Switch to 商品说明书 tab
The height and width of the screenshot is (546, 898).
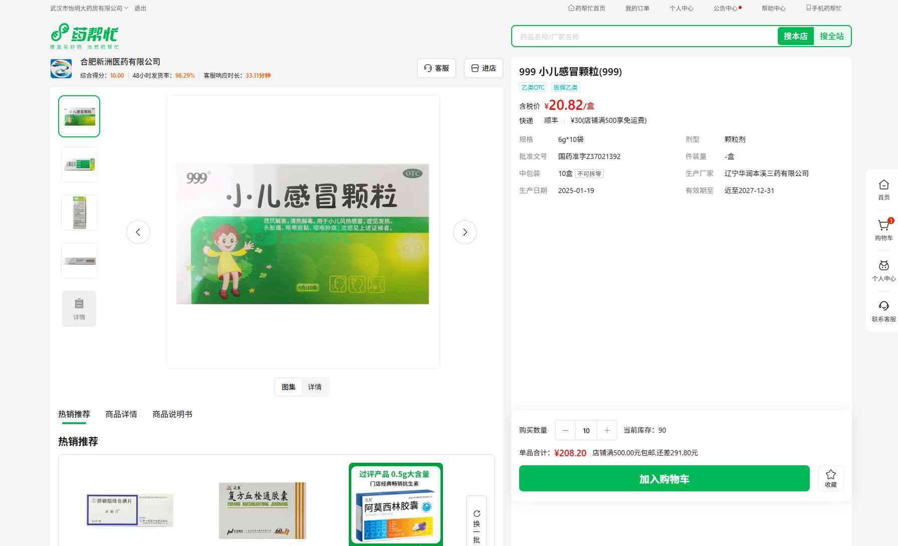172,414
